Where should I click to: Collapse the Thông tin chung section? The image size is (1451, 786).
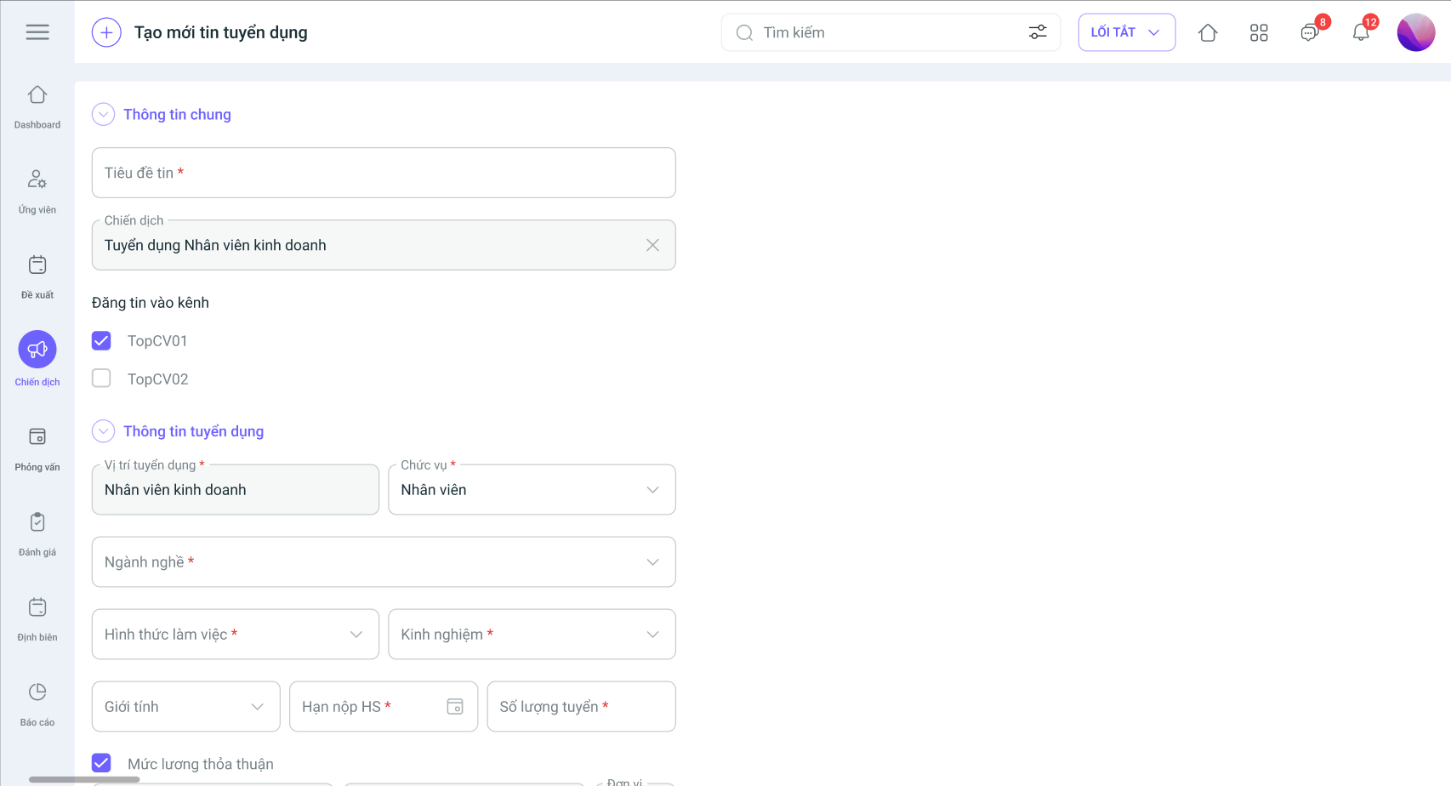point(103,114)
